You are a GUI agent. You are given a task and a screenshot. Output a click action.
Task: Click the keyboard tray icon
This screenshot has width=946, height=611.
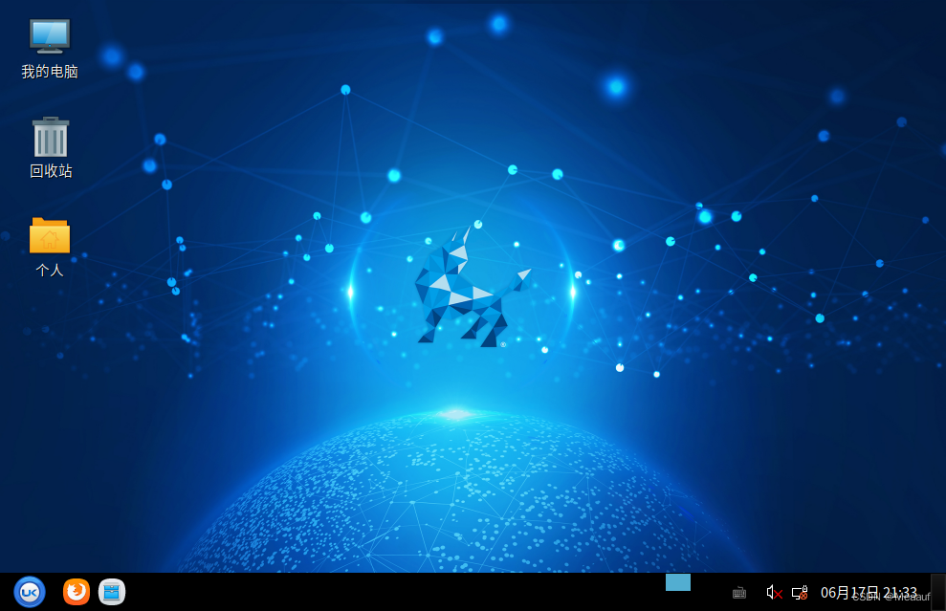[739, 594]
